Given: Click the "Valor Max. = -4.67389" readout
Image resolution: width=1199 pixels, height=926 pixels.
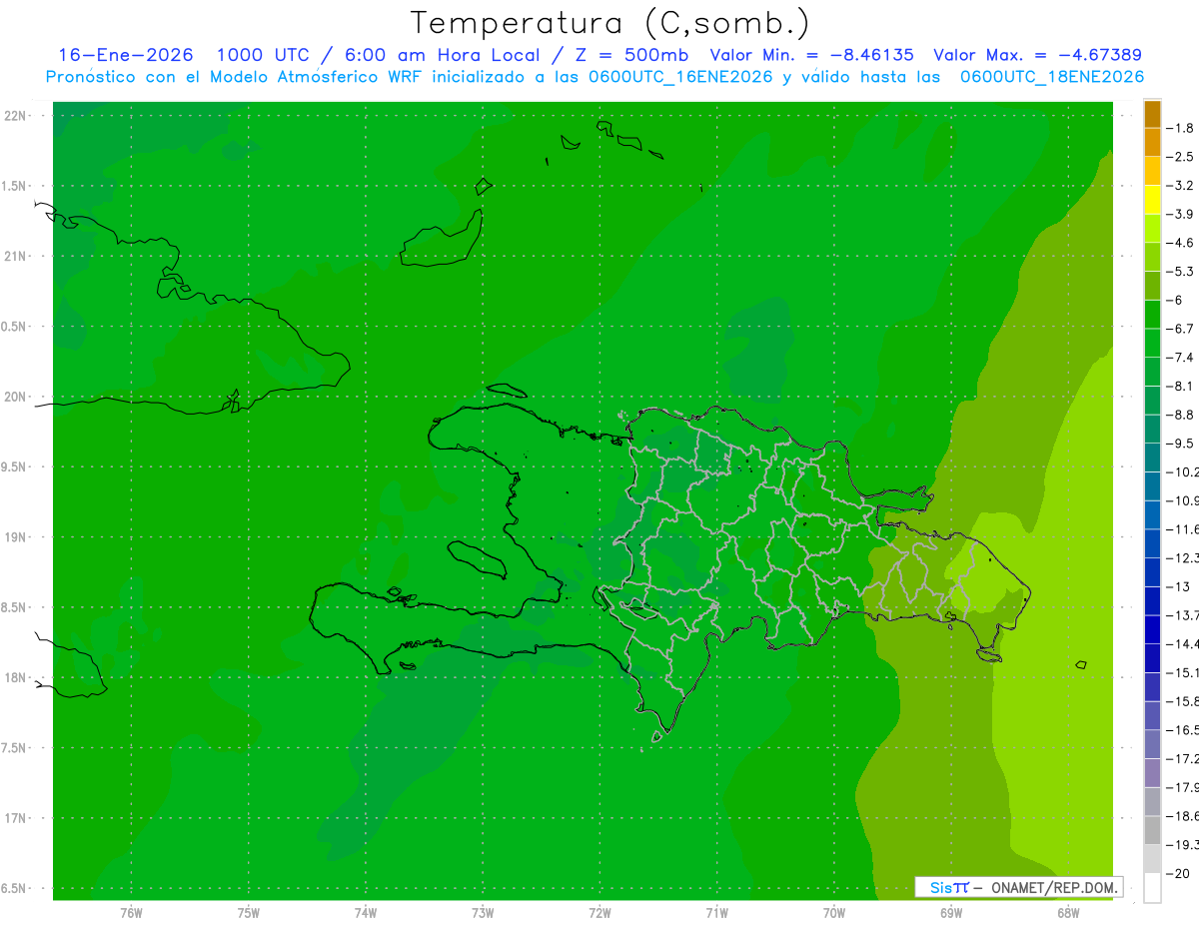Looking at the screenshot, I should (1037, 55).
